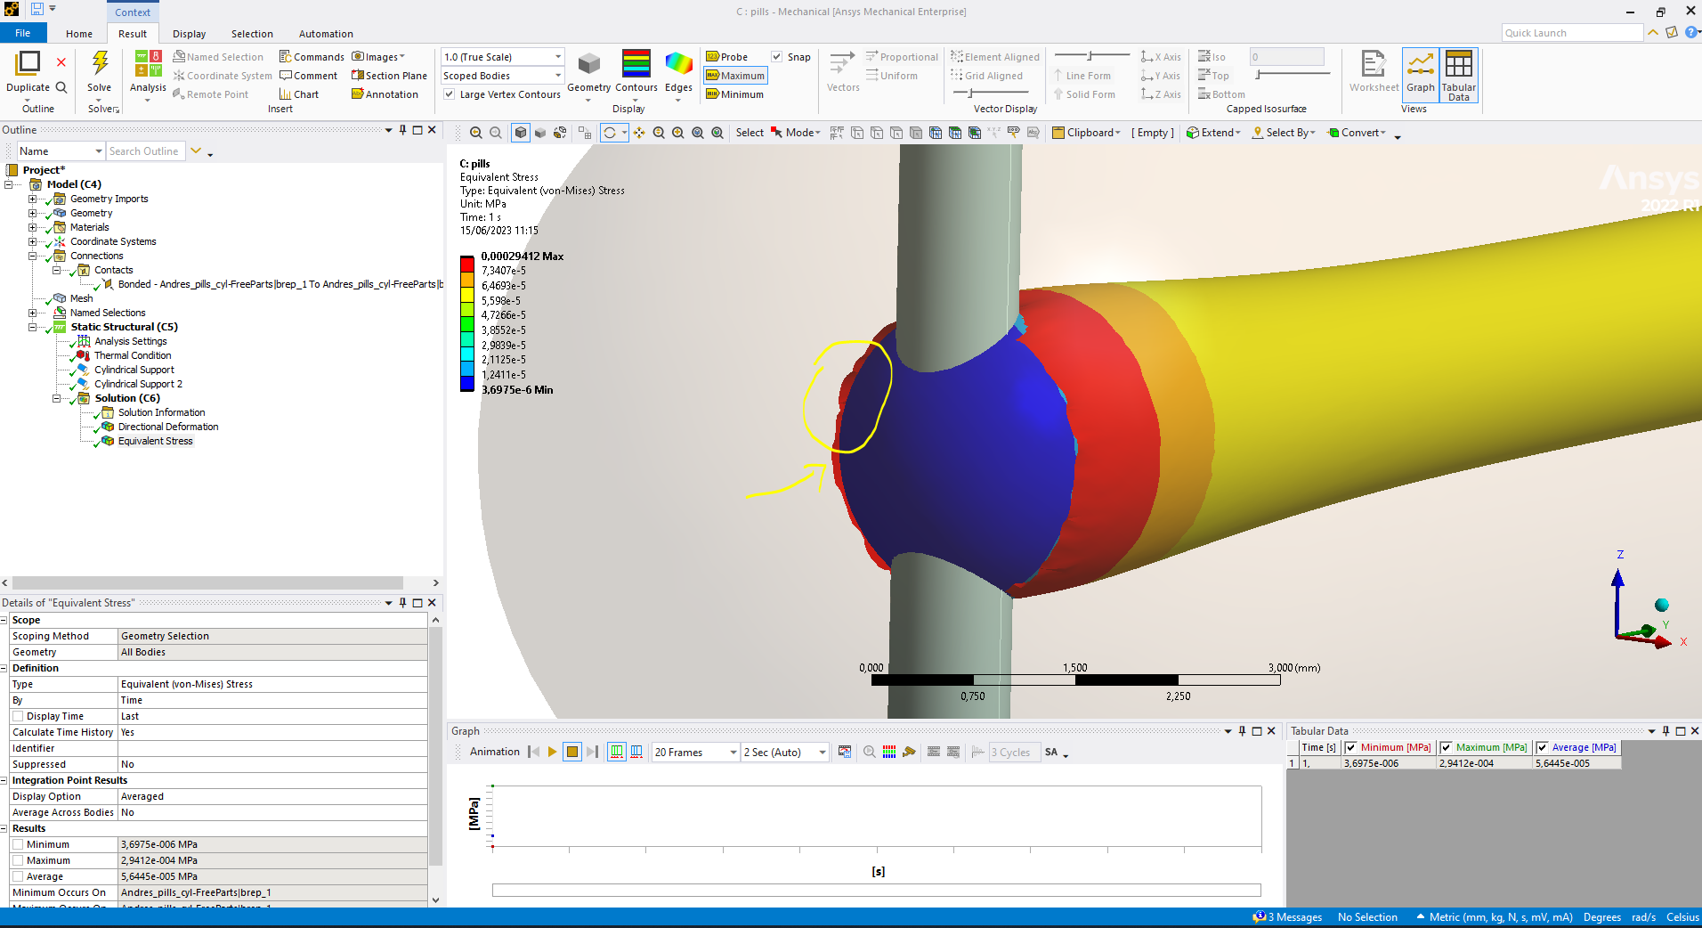Open the 1.0 (True Scale) dropdown
This screenshot has height=928, width=1702.
click(x=502, y=57)
